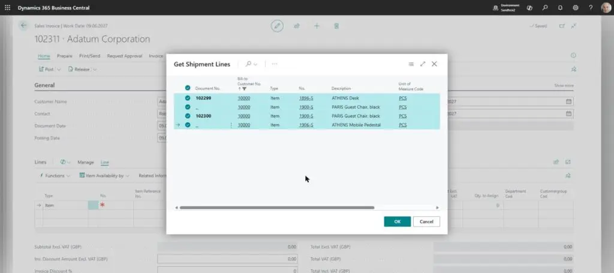Click the list layout icon in Get Shipment Lines
Image resolution: width=614 pixels, height=273 pixels.
click(411, 63)
